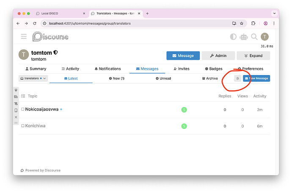Click the paint roller icon in dev toolbar
This screenshot has height=192, width=292.
tap(16, 103)
